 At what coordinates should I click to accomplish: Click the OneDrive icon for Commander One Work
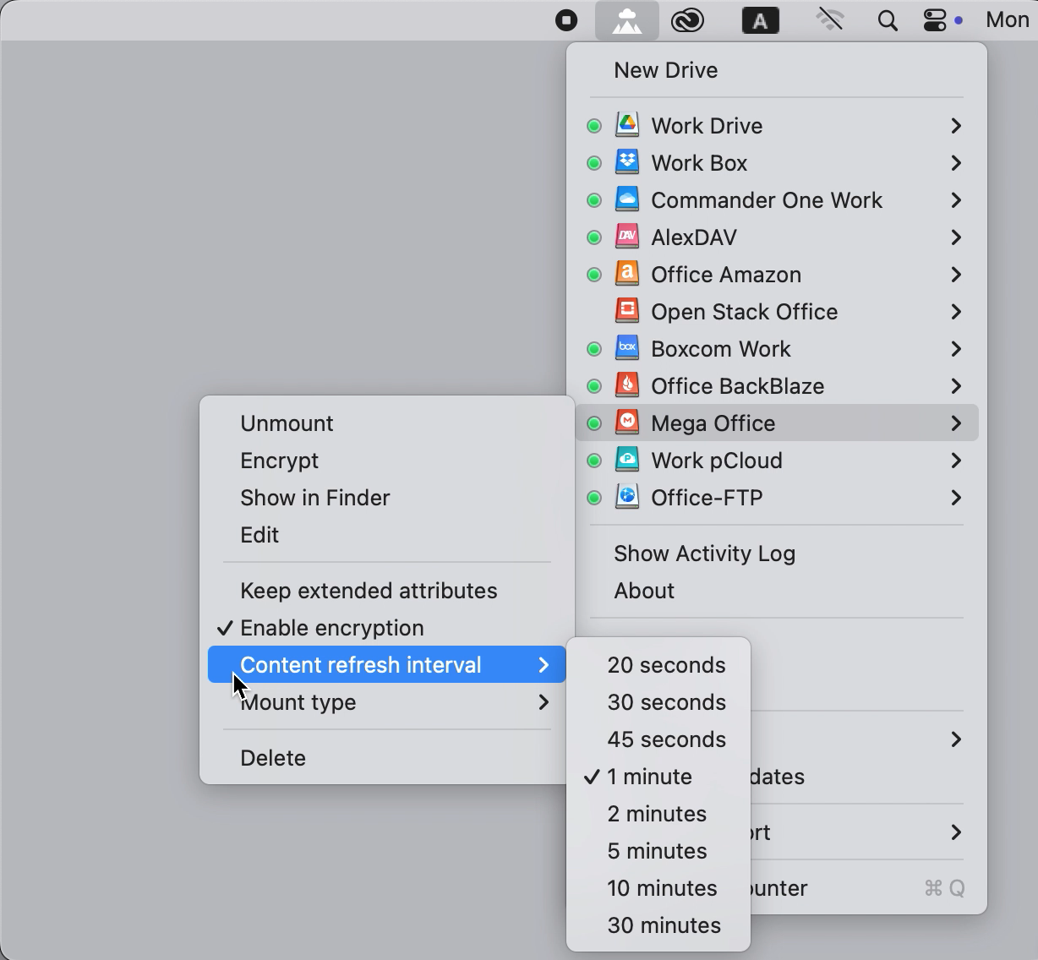(627, 199)
